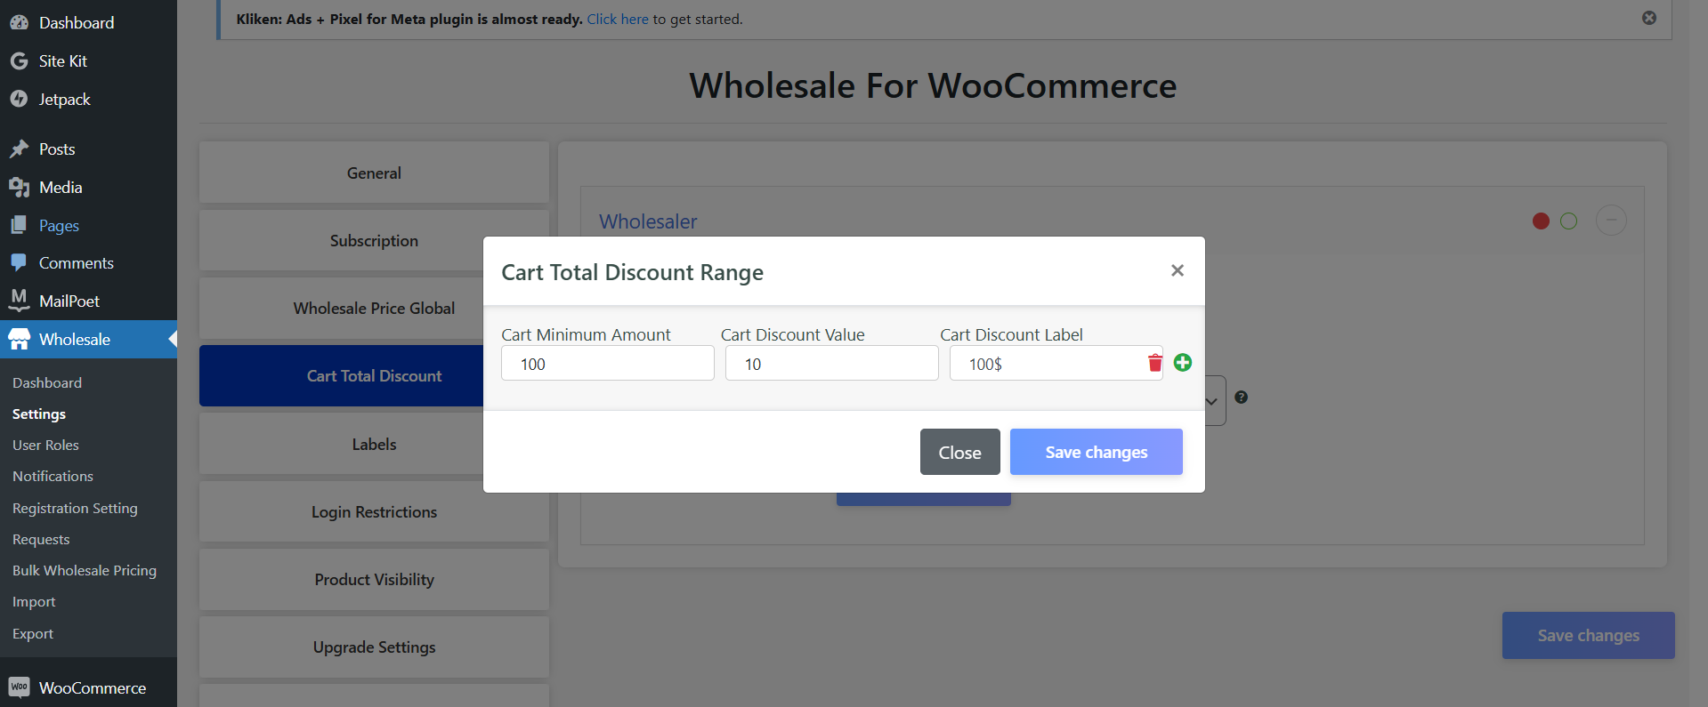Open the Wholesale Price Global tab

[374, 308]
